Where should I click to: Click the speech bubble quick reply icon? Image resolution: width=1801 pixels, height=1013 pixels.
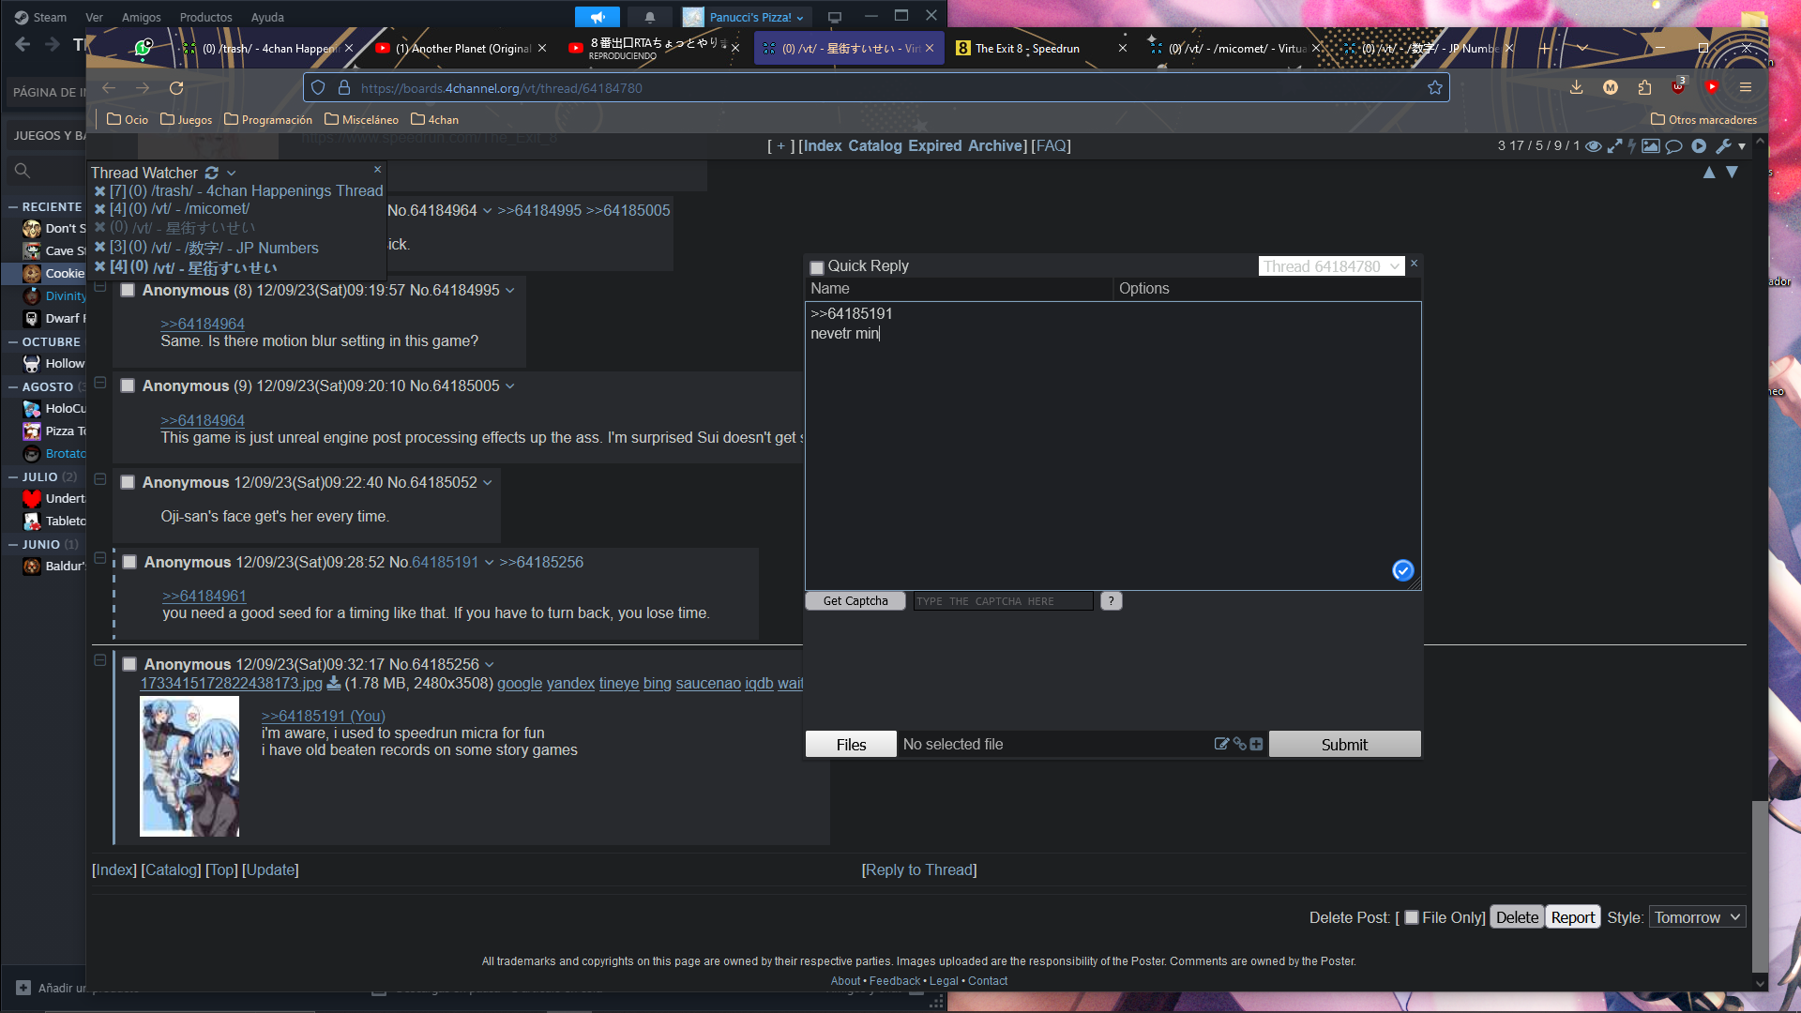point(1674,146)
